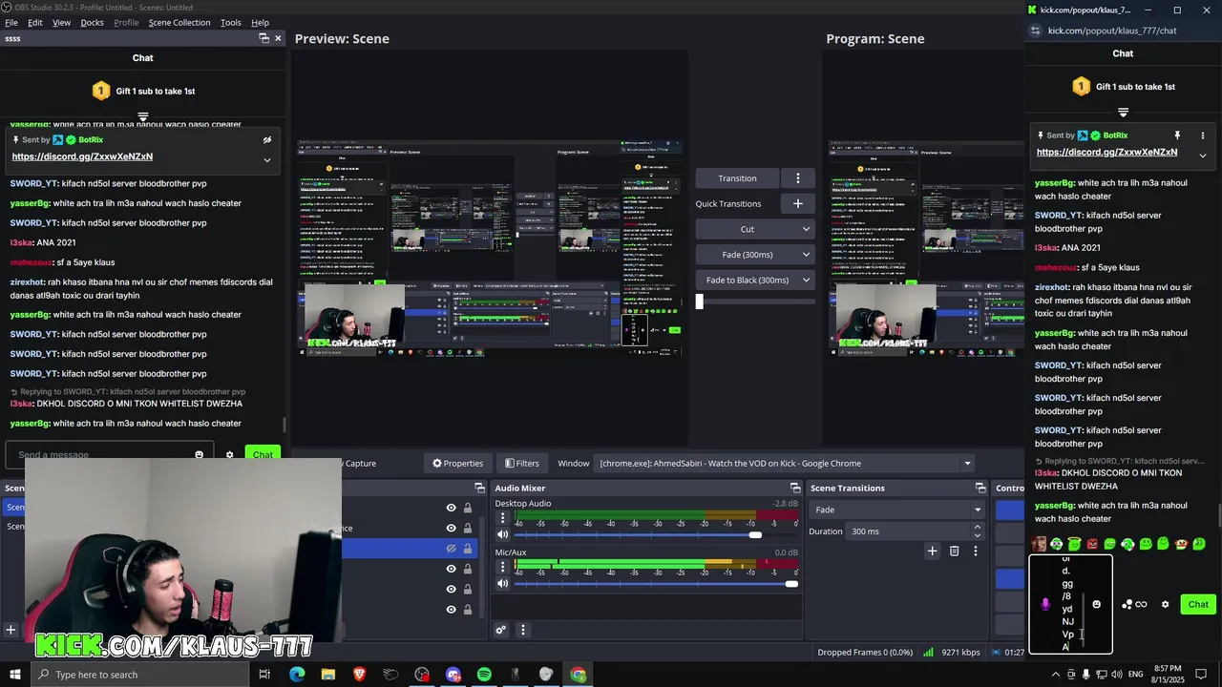
Task: Click the purple microphone icon in chat box
Action: point(1045,604)
